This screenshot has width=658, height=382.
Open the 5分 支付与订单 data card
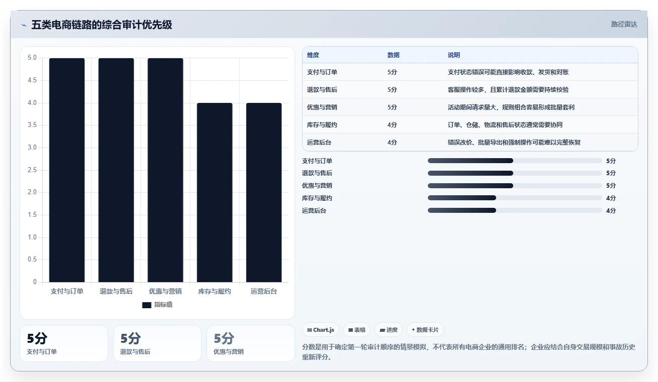pos(64,343)
